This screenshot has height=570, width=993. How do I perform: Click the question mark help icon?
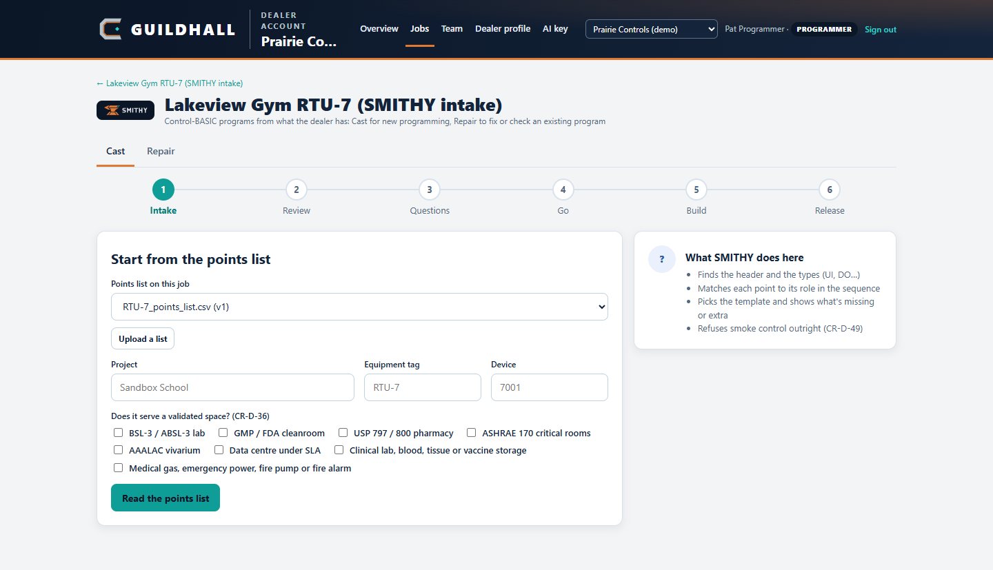pos(662,259)
